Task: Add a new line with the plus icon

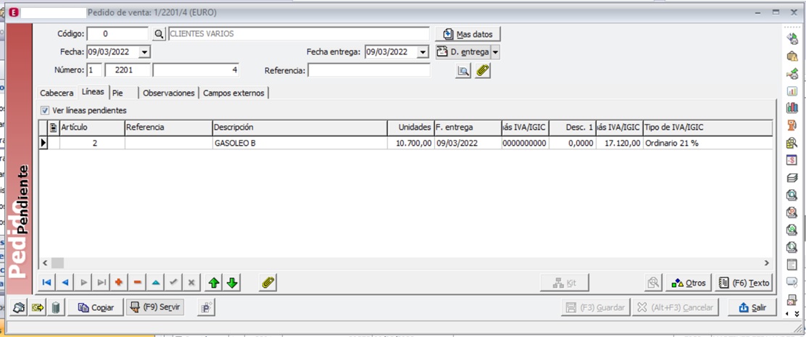Action: 119,283
